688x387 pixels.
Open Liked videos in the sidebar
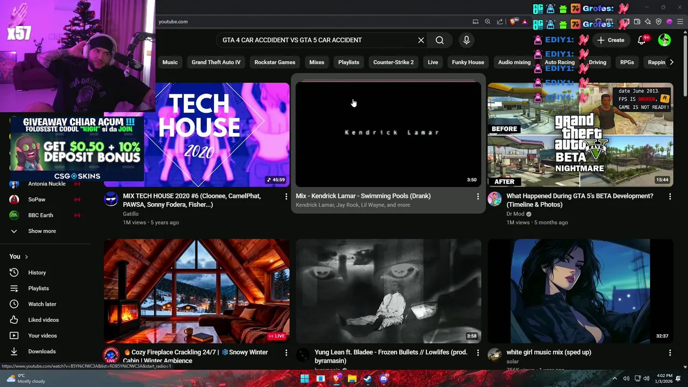pyautogui.click(x=44, y=320)
